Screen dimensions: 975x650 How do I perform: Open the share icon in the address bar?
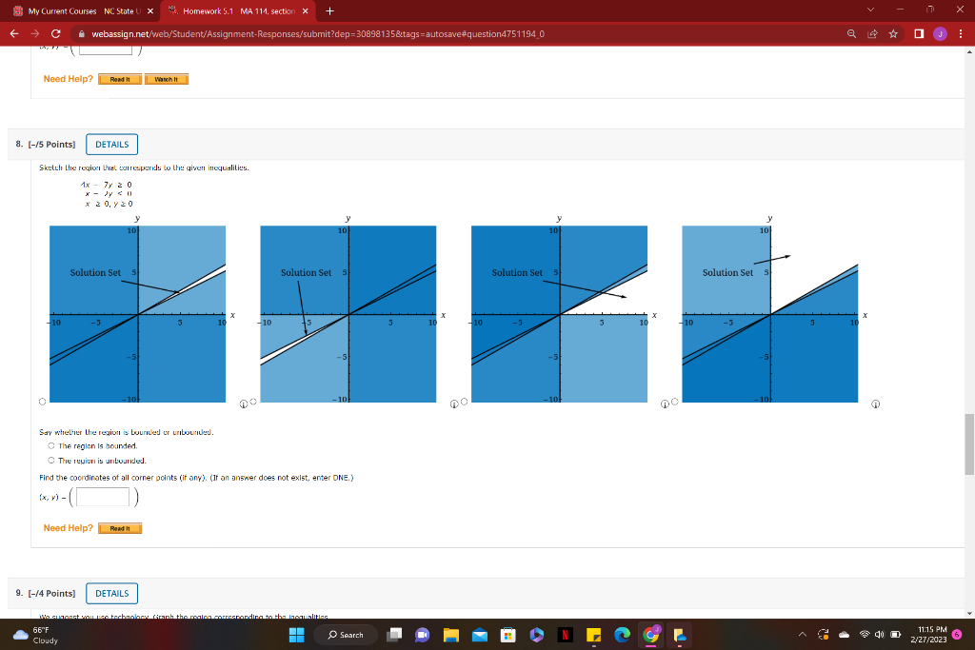click(x=871, y=34)
